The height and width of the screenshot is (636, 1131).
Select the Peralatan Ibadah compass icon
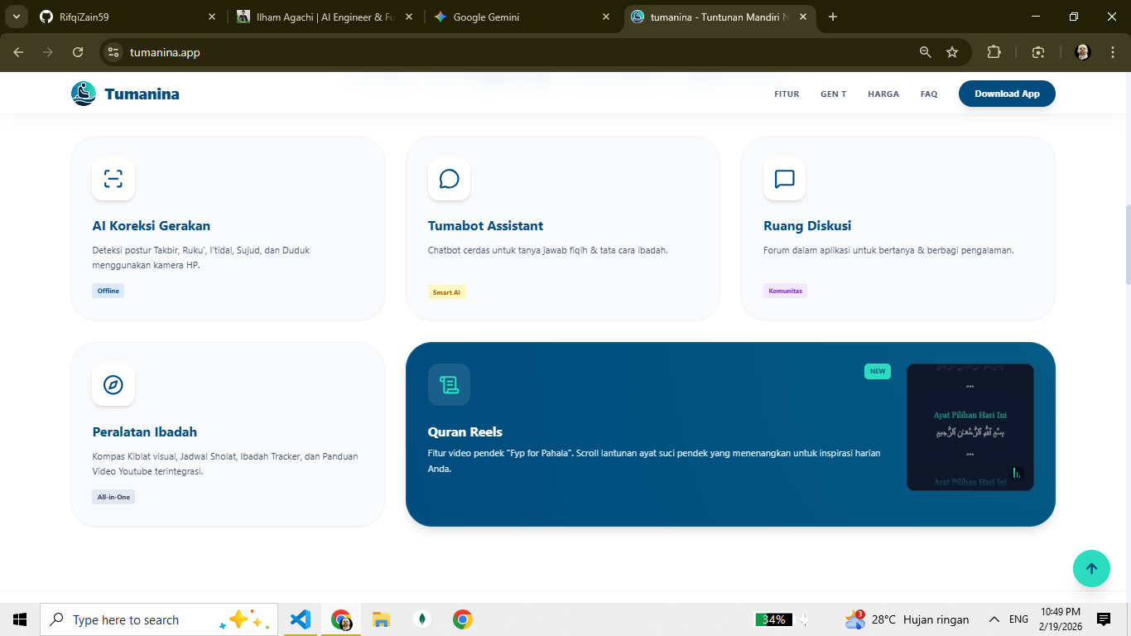point(113,384)
